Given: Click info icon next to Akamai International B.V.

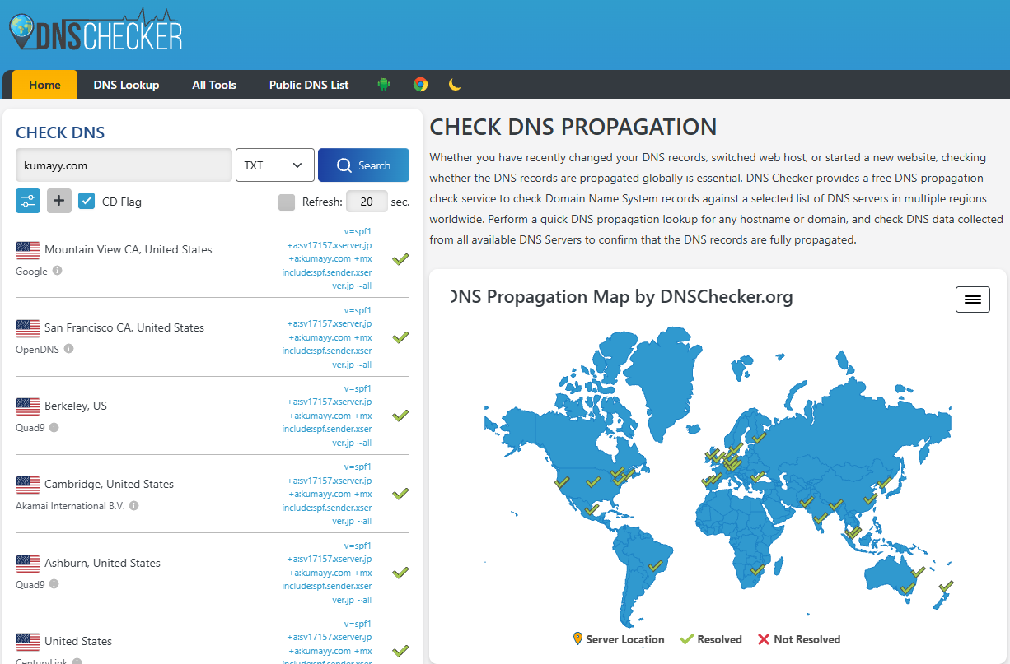Looking at the screenshot, I should coord(133,506).
